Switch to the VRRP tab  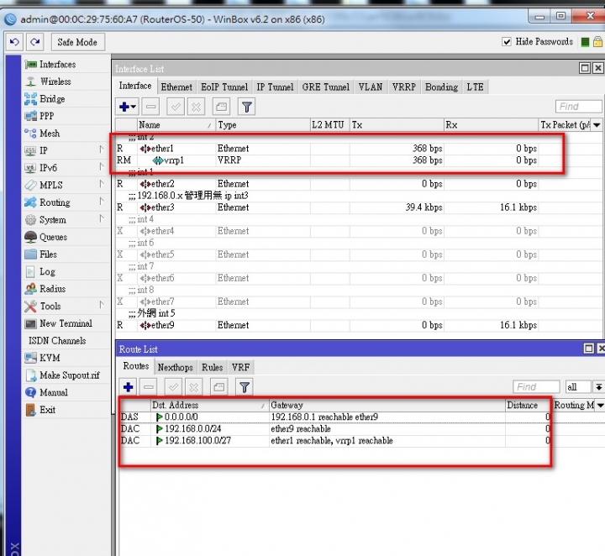(404, 87)
